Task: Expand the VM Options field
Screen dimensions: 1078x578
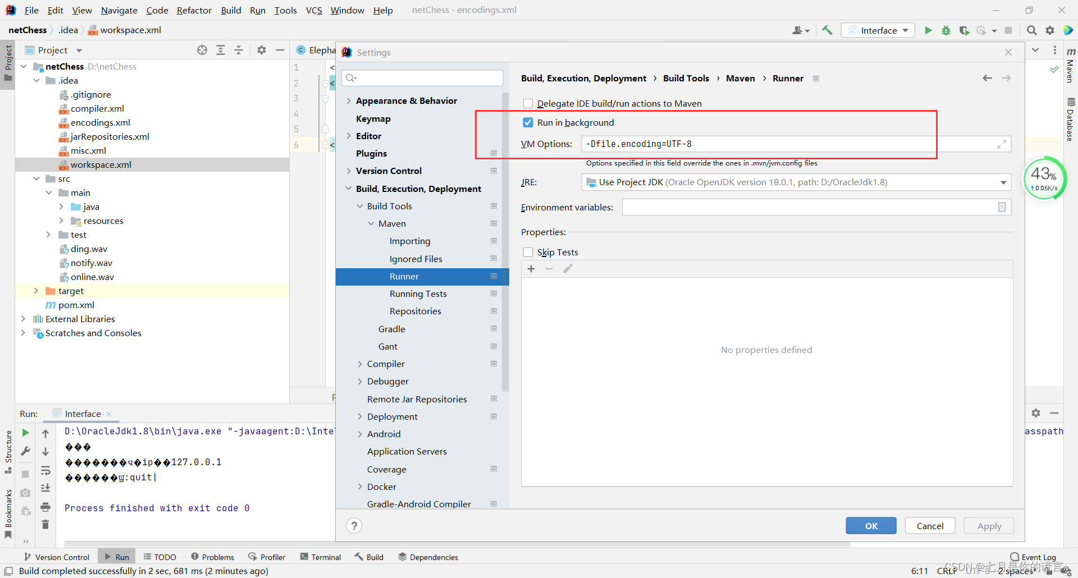Action: point(1002,144)
